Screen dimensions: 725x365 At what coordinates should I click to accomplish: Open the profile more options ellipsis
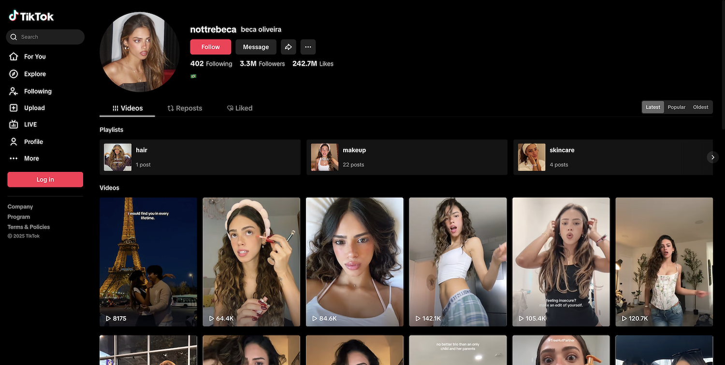point(308,47)
